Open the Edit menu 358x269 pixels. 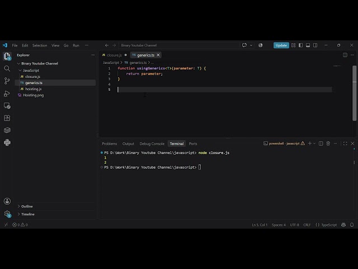click(x=25, y=45)
